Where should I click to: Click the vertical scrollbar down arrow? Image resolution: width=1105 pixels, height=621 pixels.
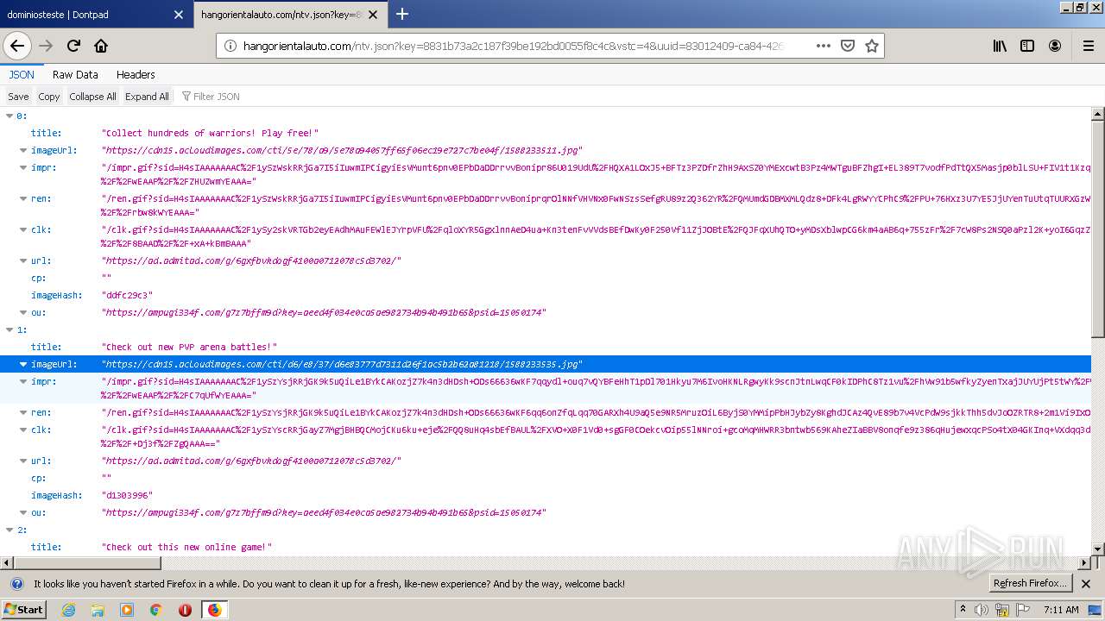click(1098, 549)
